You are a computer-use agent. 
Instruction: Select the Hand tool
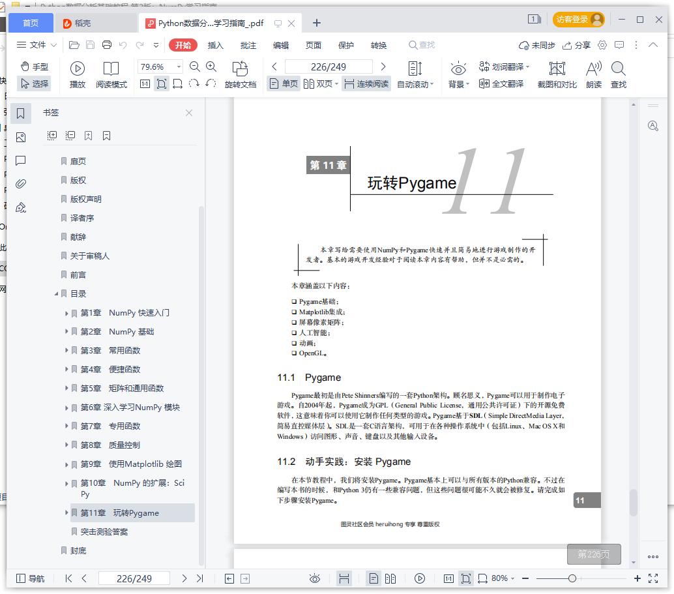click(x=35, y=67)
